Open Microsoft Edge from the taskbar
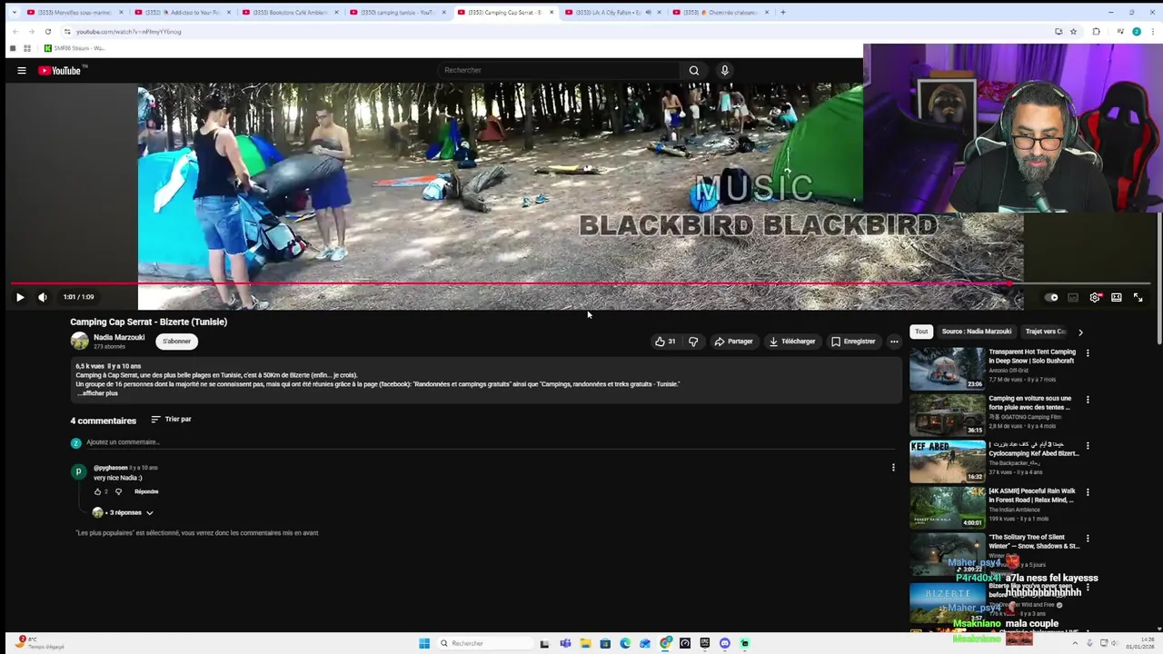 pyautogui.click(x=625, y=643)
